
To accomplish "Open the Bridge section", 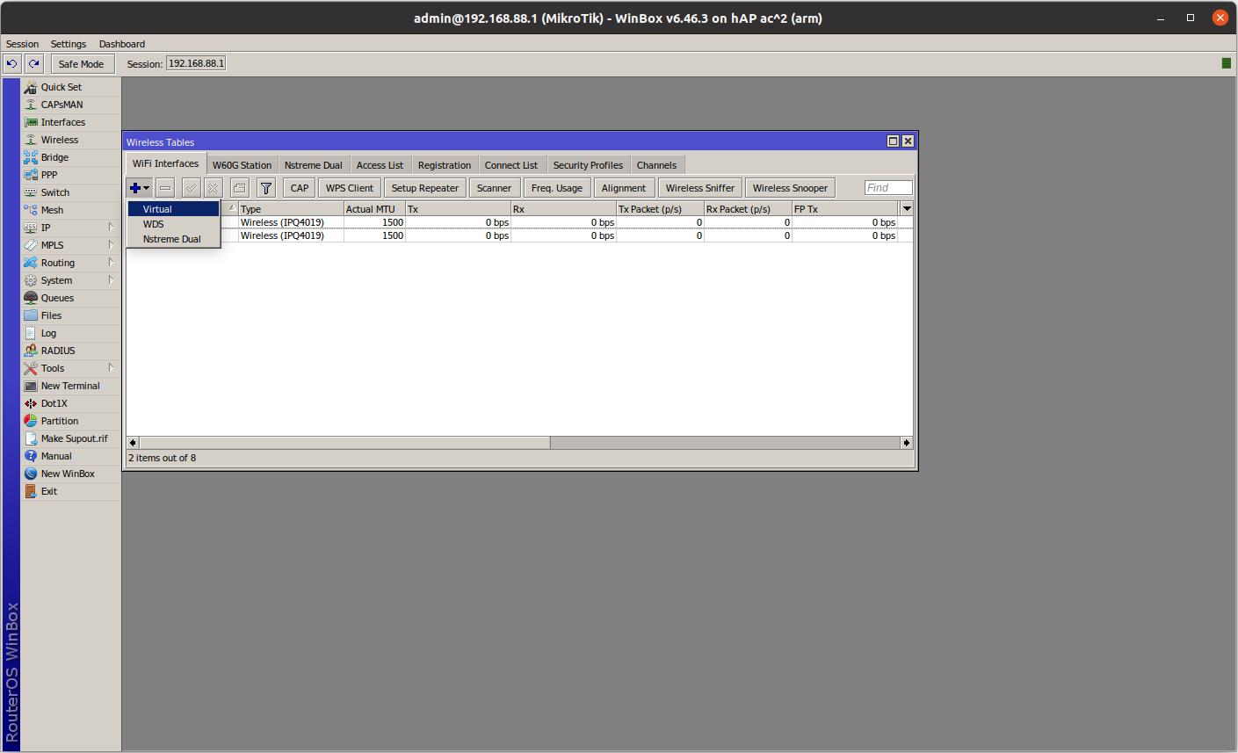I will click(54, 157).
